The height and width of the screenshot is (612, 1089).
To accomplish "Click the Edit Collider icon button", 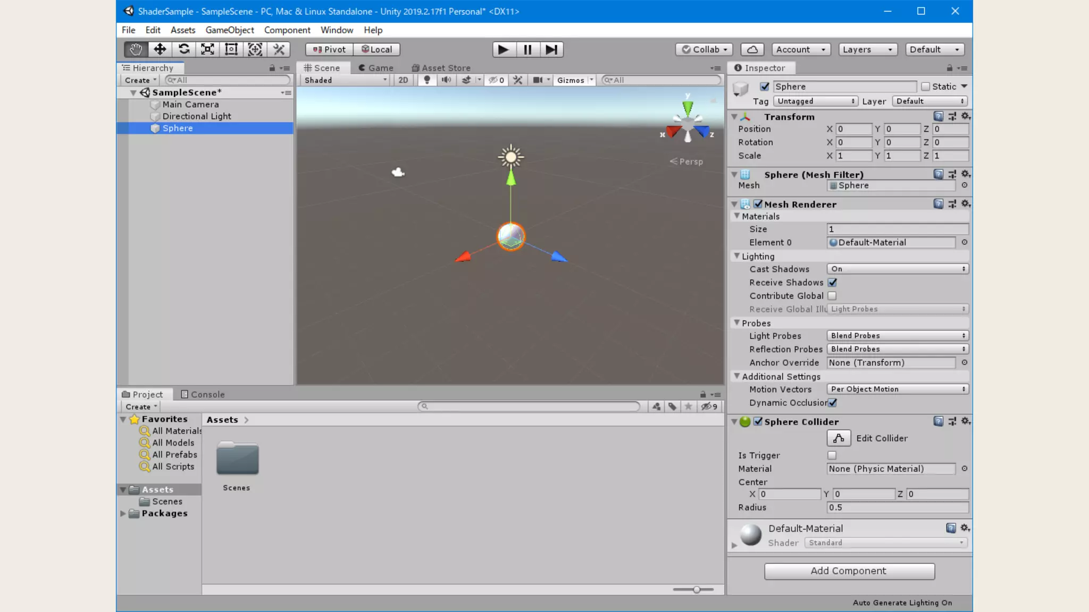I will click(x=839, y=438).
